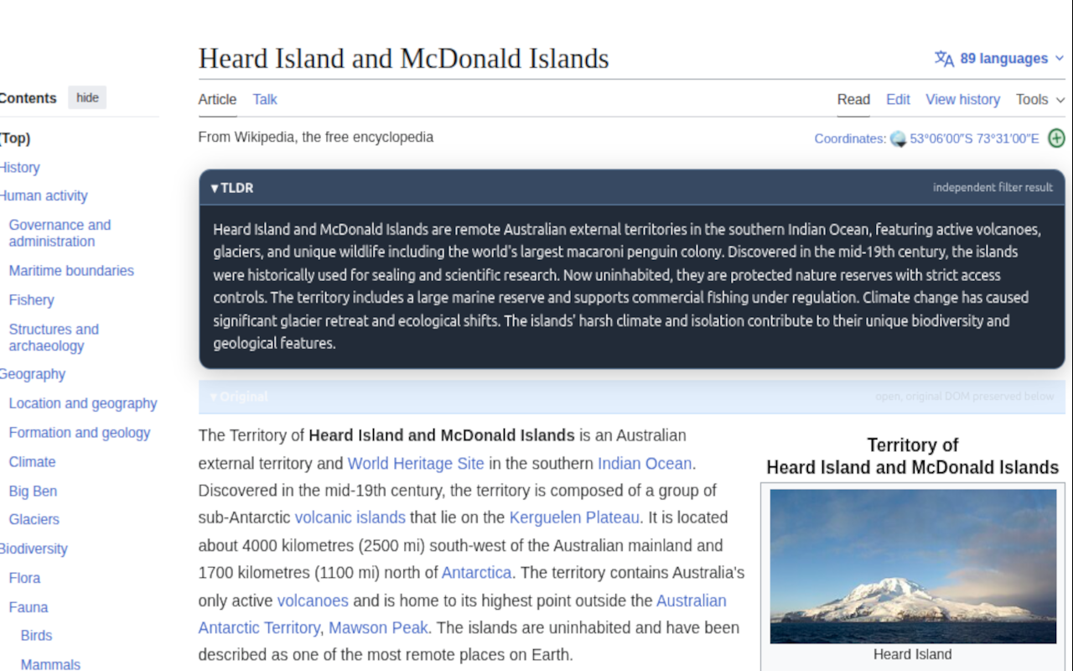Click the globe icon beside the coordinates
The height and width of the screenshot is (671, 1073).
pos(898,138)
